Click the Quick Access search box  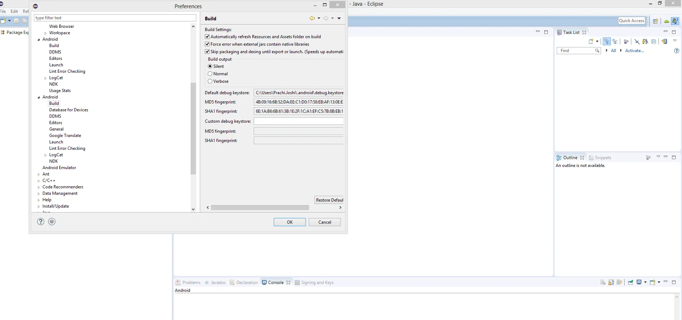tap(632, 21)
